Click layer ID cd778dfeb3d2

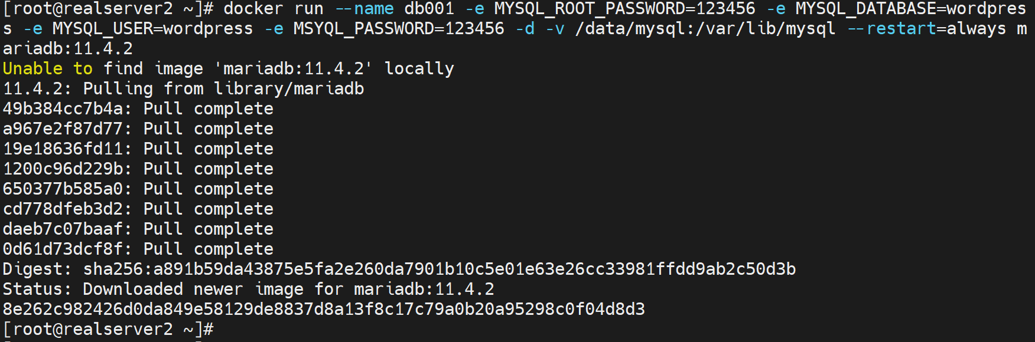coord(63,209)
